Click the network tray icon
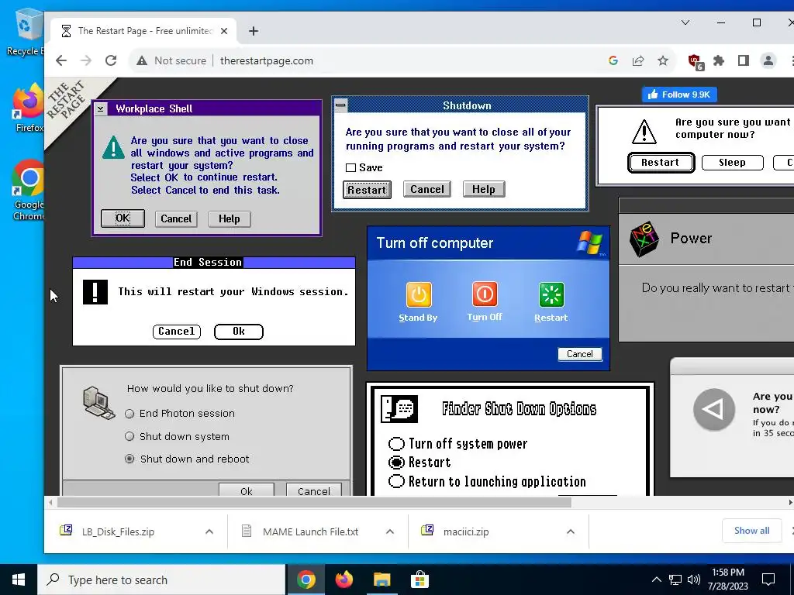 675,580
